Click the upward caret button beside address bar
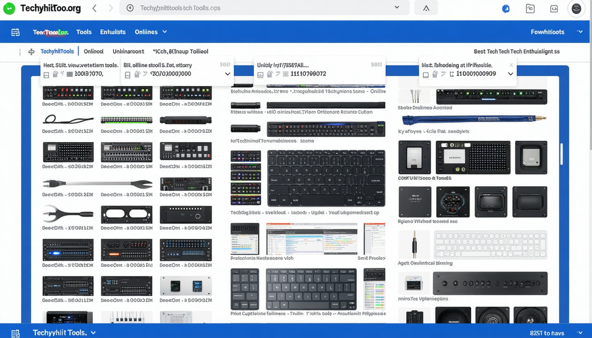Viewport: 592px width, 338px height. pyautogui.click(x=426, y=8)
